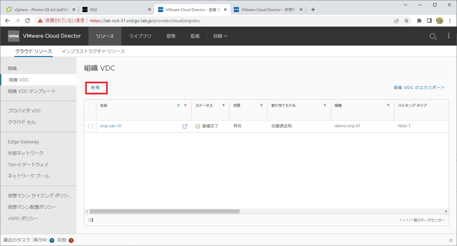Share this page icon in address bar
Viewport: 457px width, 246px height.
tap(396, 21)
